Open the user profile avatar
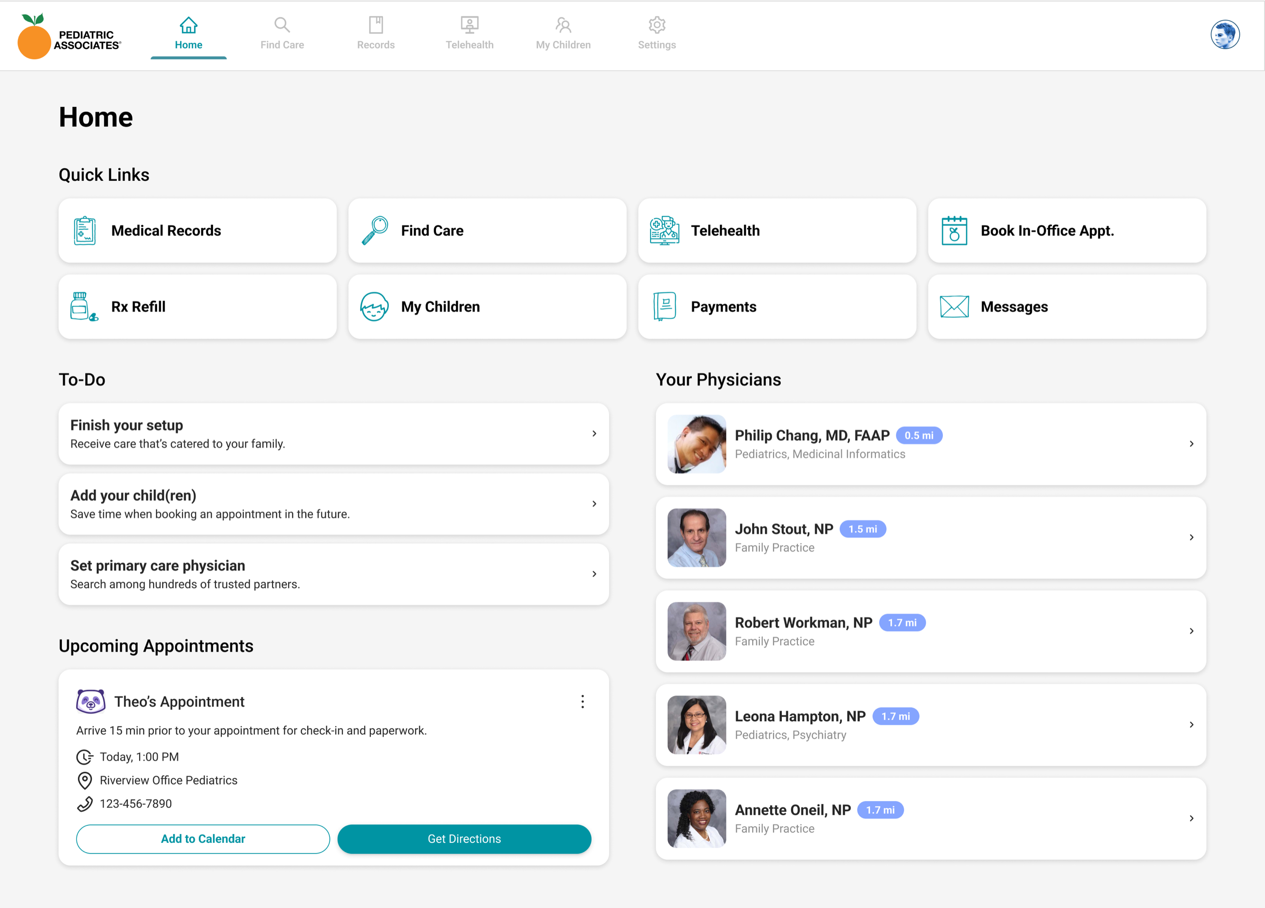Screen dimensions: 1265x908 click(1225, 35)
